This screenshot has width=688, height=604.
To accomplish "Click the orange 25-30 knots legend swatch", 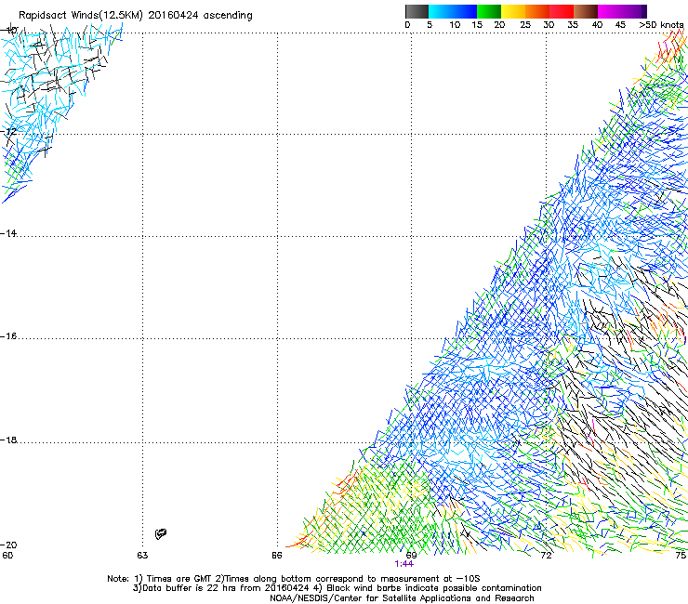I will [x=537, y=11].
